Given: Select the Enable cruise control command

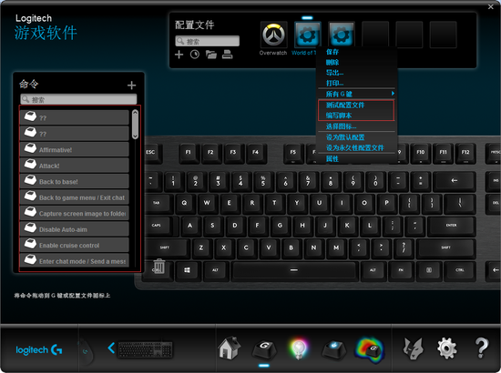Looking at the screenshot, I should [x=74, y=245].
